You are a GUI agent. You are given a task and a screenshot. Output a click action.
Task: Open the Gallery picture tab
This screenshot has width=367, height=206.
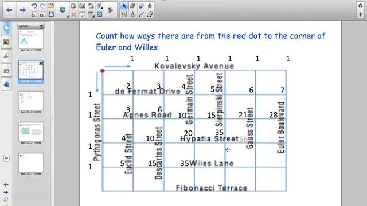coord(6,42)
